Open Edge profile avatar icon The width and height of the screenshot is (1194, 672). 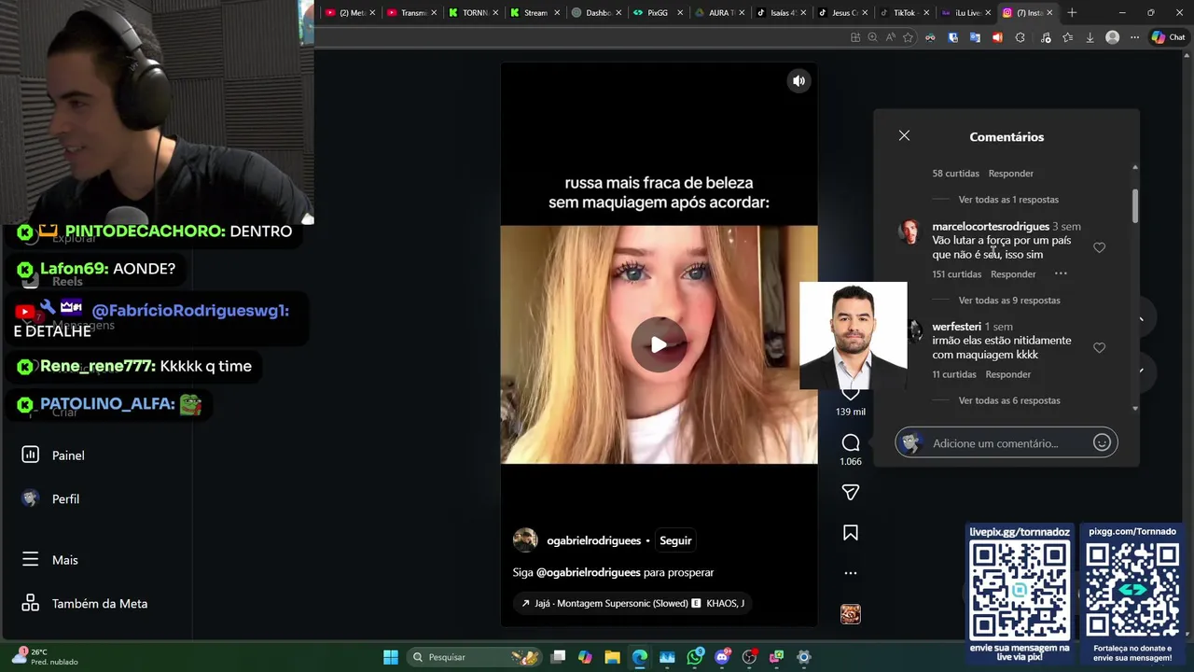coord(1112,37)
